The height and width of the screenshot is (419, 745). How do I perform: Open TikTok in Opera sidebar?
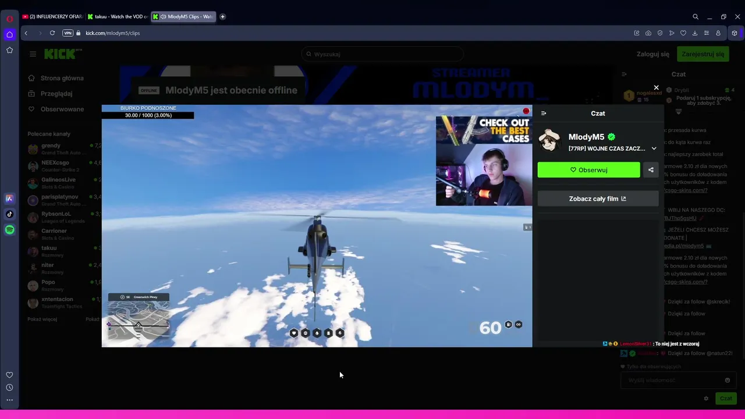9,214
